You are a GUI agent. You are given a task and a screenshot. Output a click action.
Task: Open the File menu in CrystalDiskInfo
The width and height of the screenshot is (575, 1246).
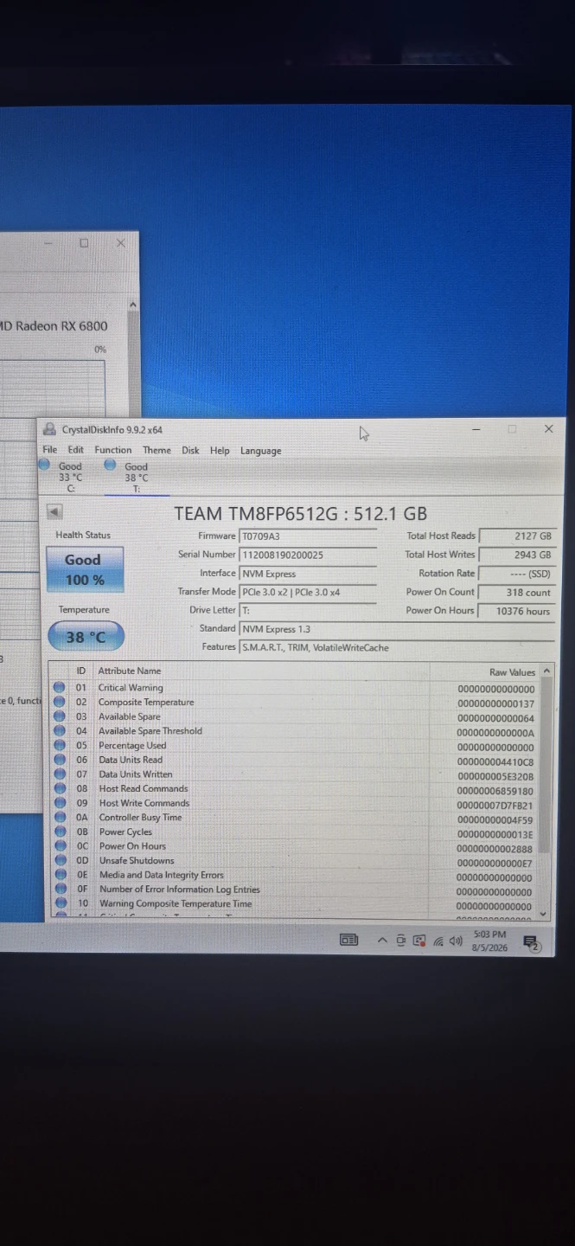(49, 450)
